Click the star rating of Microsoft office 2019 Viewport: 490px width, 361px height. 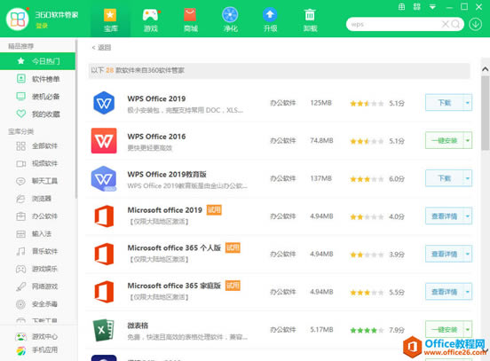coord(367,216)
